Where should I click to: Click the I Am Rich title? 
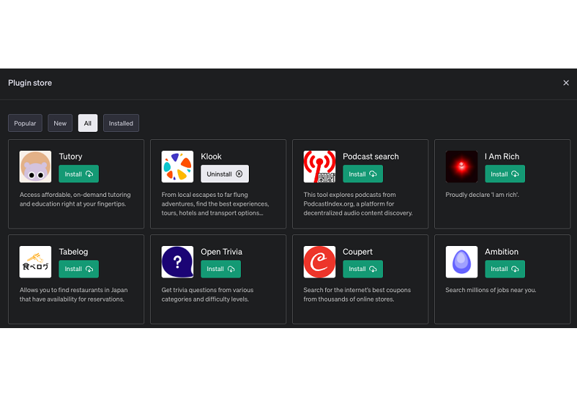coord(502,156)
